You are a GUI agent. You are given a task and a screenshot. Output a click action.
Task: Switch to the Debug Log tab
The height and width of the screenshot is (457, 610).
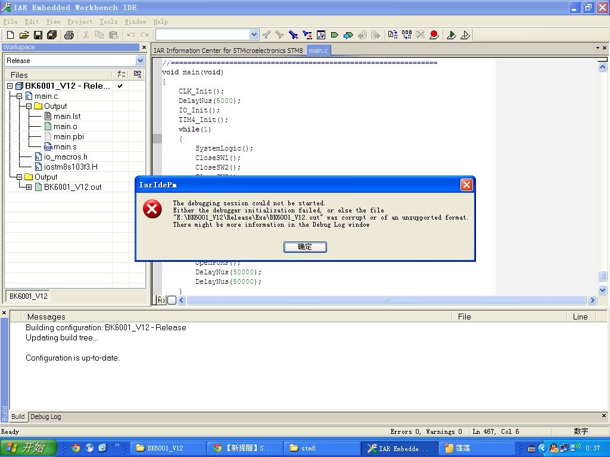pos(45,417)
